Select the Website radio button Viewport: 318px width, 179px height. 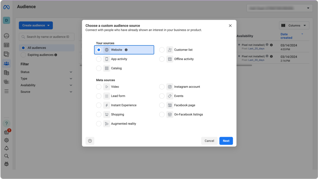99,50
